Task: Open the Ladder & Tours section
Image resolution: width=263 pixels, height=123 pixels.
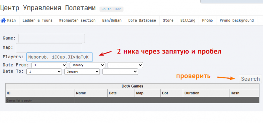Action: pyautogui.click(x=38, y=20)
